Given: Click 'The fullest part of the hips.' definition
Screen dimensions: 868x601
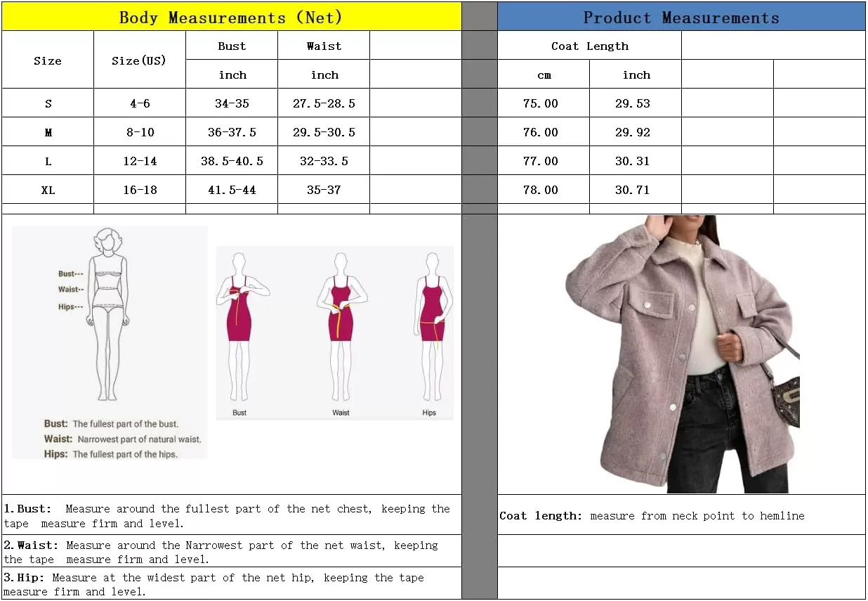Looking at the screenshot, I should (125, 455).
